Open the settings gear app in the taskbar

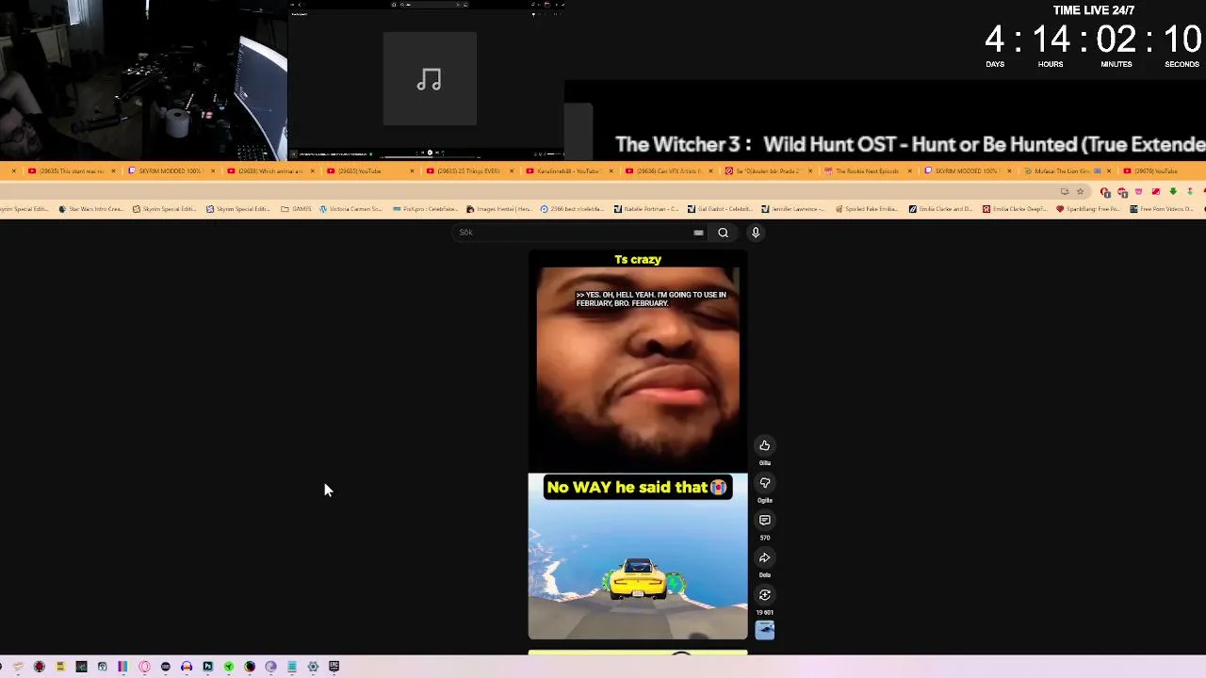coord(313,667)
